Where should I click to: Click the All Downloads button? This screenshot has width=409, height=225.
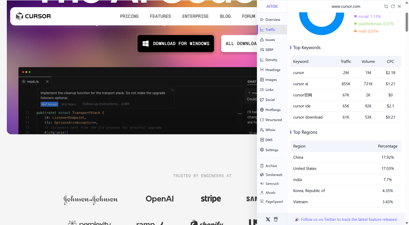[x=239, y=44]
